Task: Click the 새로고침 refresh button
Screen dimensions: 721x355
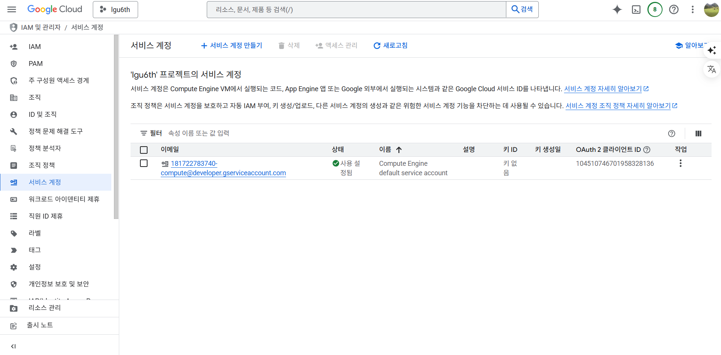Action: point(390,46)
